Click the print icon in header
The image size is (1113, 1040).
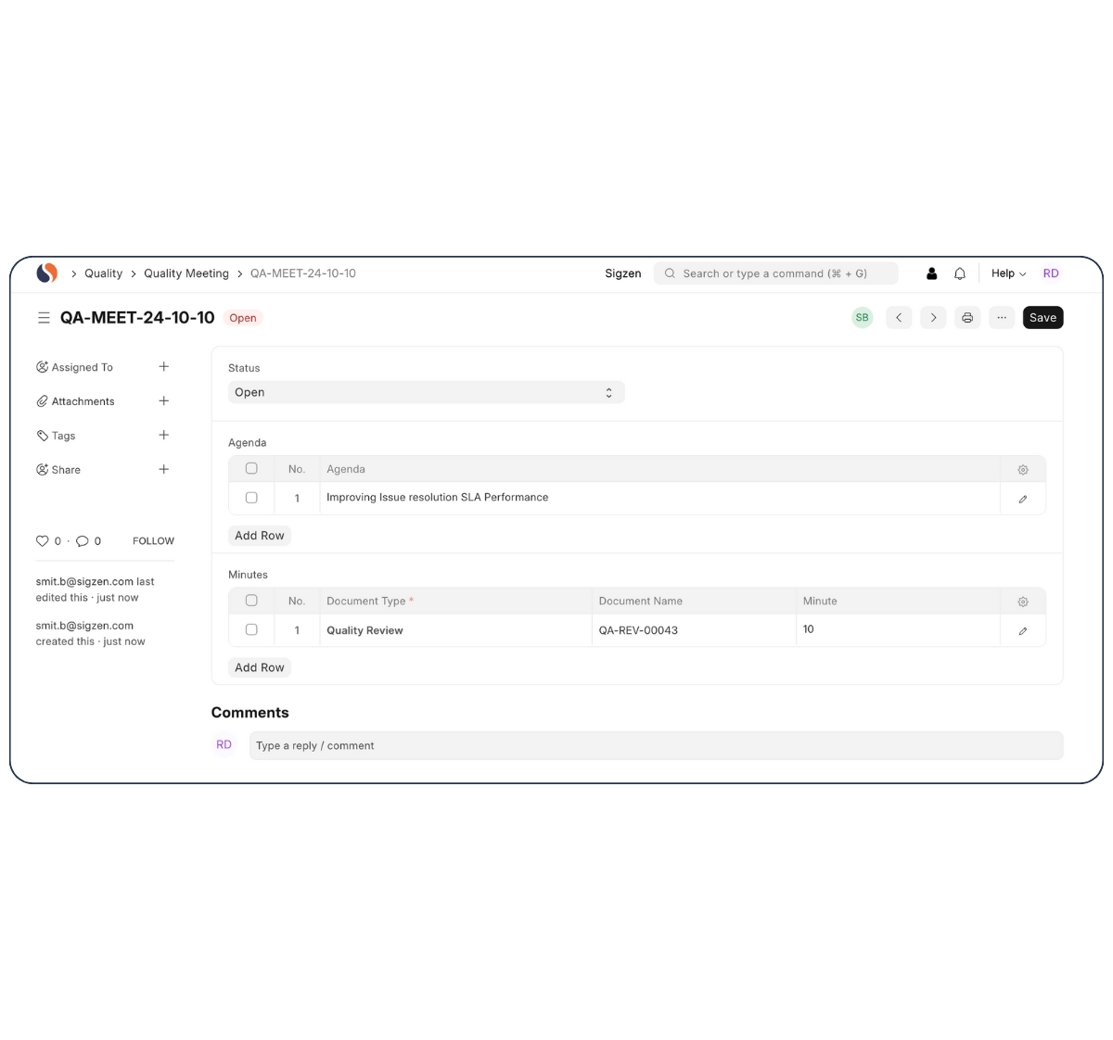967,318
